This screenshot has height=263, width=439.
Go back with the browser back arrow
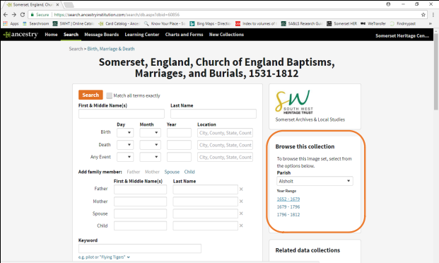(x=6, y=15)
